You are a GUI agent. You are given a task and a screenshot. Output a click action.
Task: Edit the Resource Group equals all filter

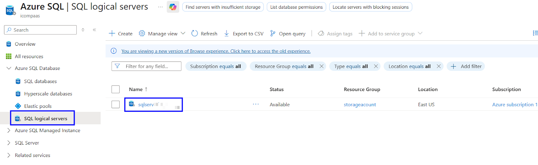click(x=284, y=66)
